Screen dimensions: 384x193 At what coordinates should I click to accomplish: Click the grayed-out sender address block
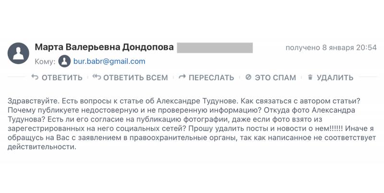click(215, 48)
